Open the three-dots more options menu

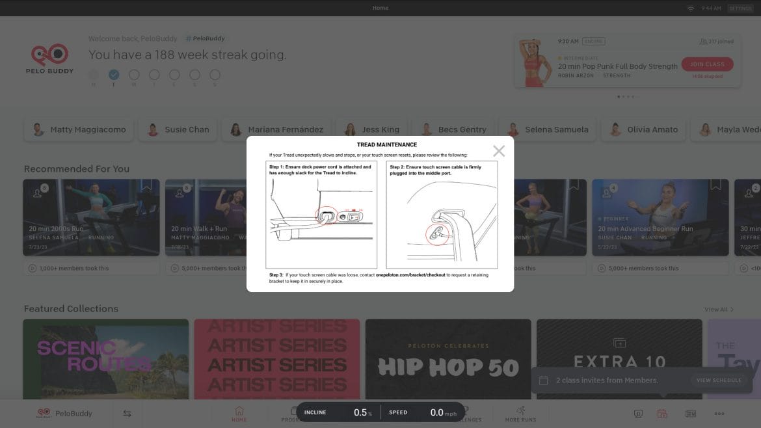tap(719, 414)
